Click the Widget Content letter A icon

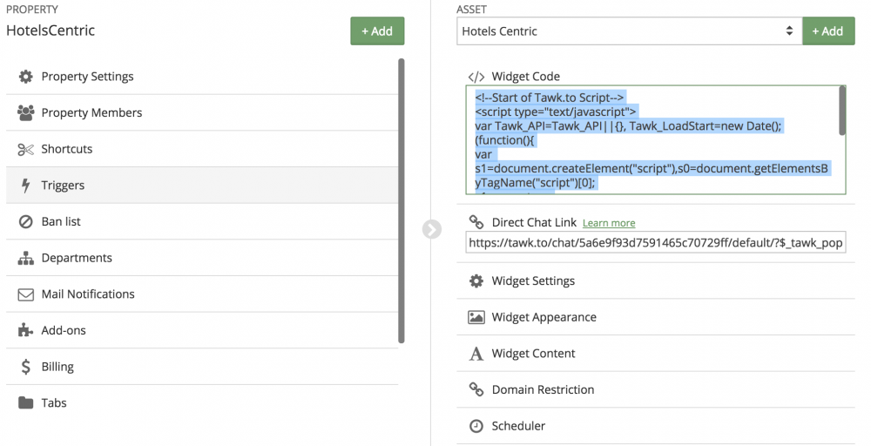(476, 354)
